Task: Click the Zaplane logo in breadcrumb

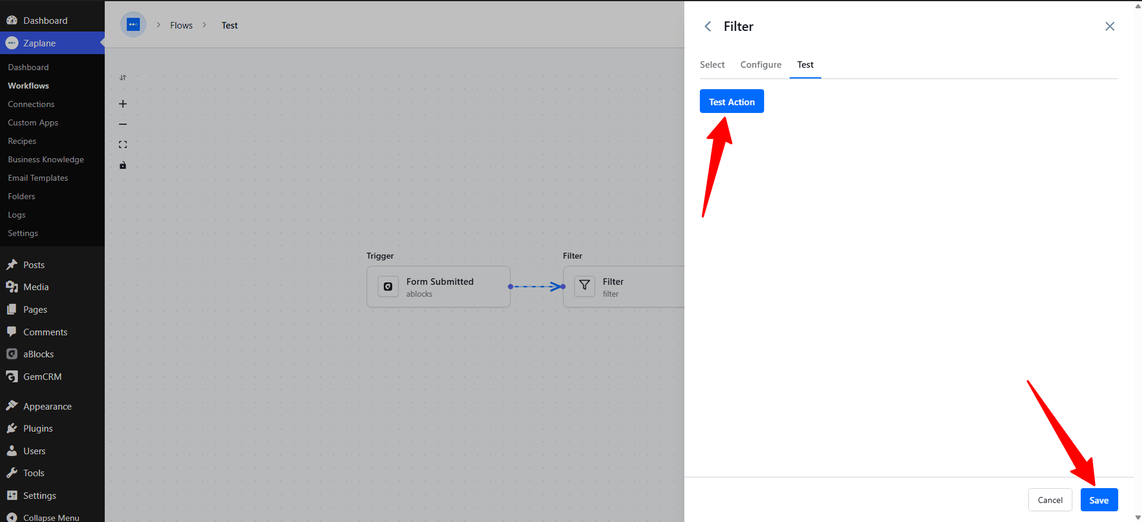Action: click(x=133, y=25)
